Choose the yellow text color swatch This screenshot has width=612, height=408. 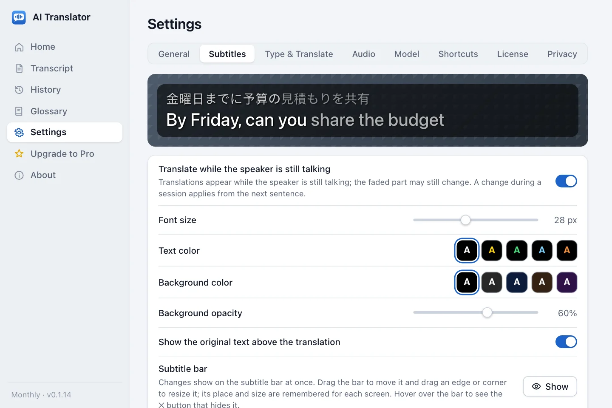[492, 250]
